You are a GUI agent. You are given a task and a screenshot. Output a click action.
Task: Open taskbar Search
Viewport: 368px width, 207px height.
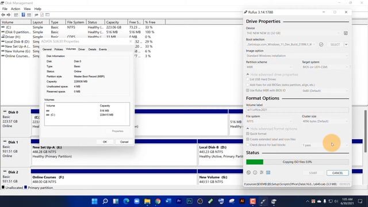coord(105,201)
